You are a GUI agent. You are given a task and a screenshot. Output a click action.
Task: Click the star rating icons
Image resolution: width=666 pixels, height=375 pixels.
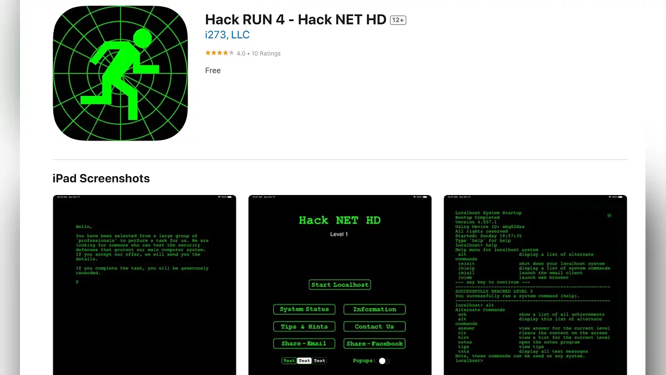point(219,53)
